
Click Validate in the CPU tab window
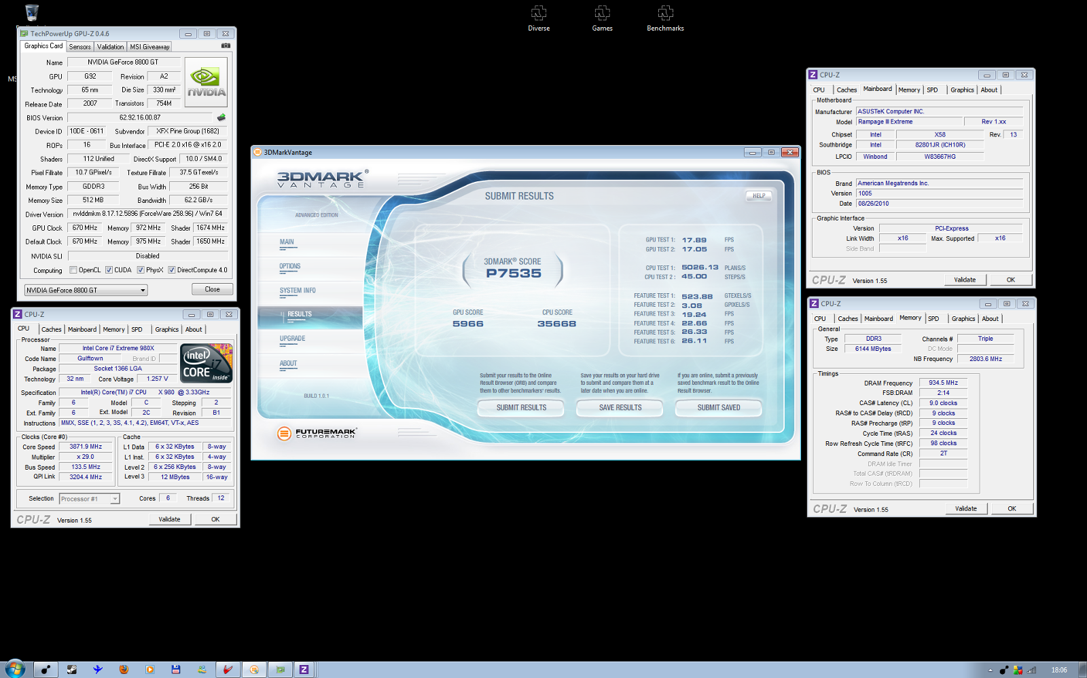coord(170,519)
